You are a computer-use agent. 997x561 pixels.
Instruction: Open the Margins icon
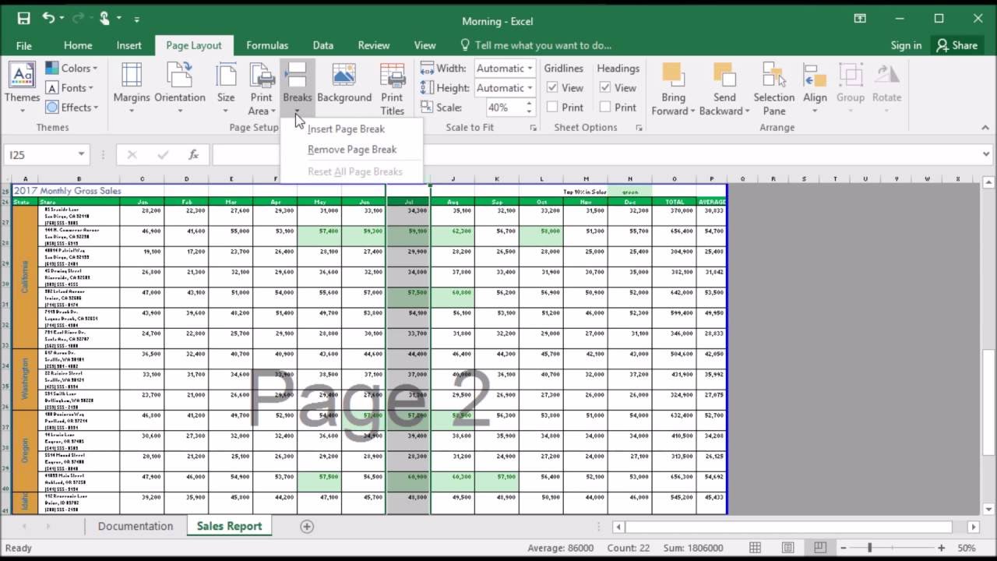(x=132, y=76)
